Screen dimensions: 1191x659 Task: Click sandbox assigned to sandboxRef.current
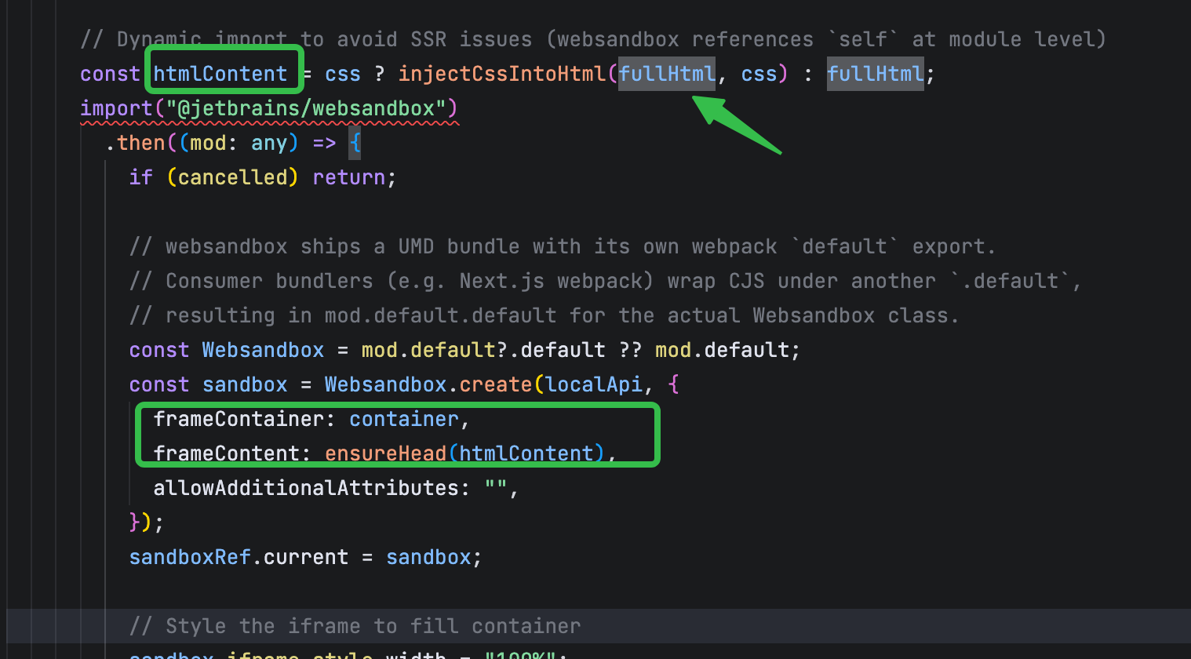tap(428, 557)
